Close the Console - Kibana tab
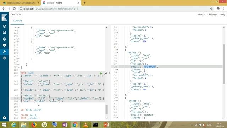The image size is (227, 128). coord(78,3)
